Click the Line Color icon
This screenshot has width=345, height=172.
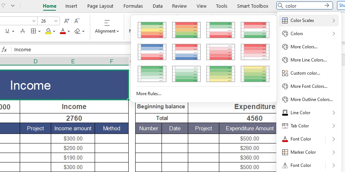[x=285, y=113]
